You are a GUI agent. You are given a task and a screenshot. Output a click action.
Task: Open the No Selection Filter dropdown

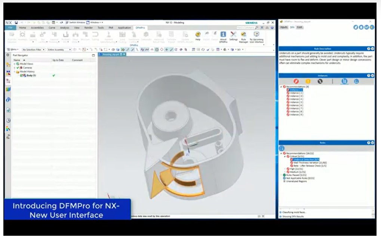coord(34,49)
